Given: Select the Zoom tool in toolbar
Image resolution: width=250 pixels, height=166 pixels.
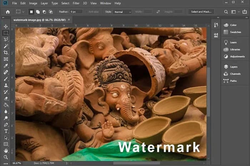Looking at the screenshot, I should coord(6,157).
